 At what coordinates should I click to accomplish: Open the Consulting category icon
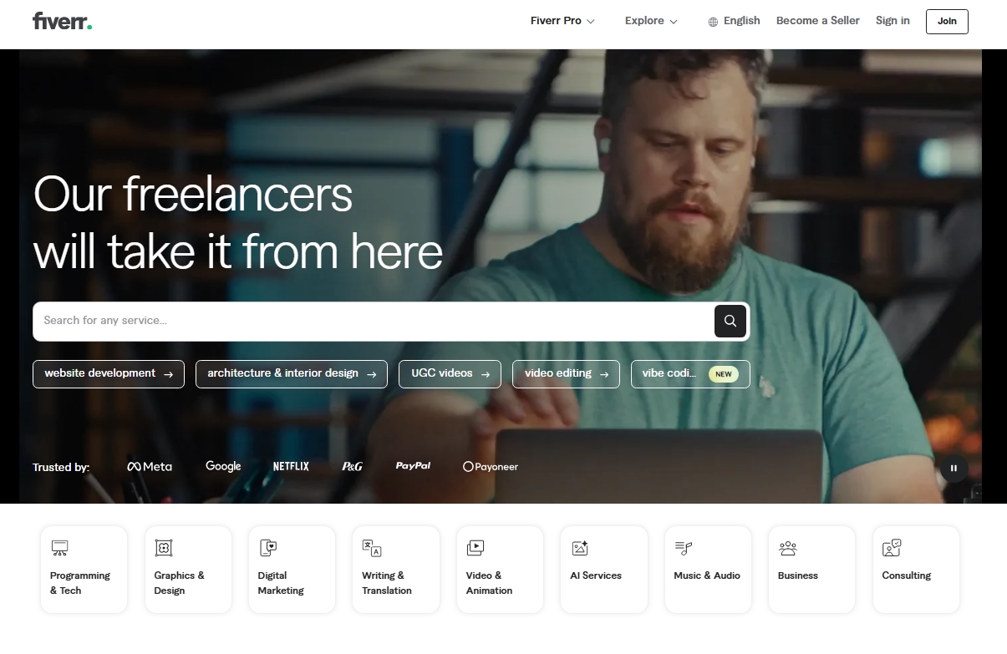[x=892, y=548]
